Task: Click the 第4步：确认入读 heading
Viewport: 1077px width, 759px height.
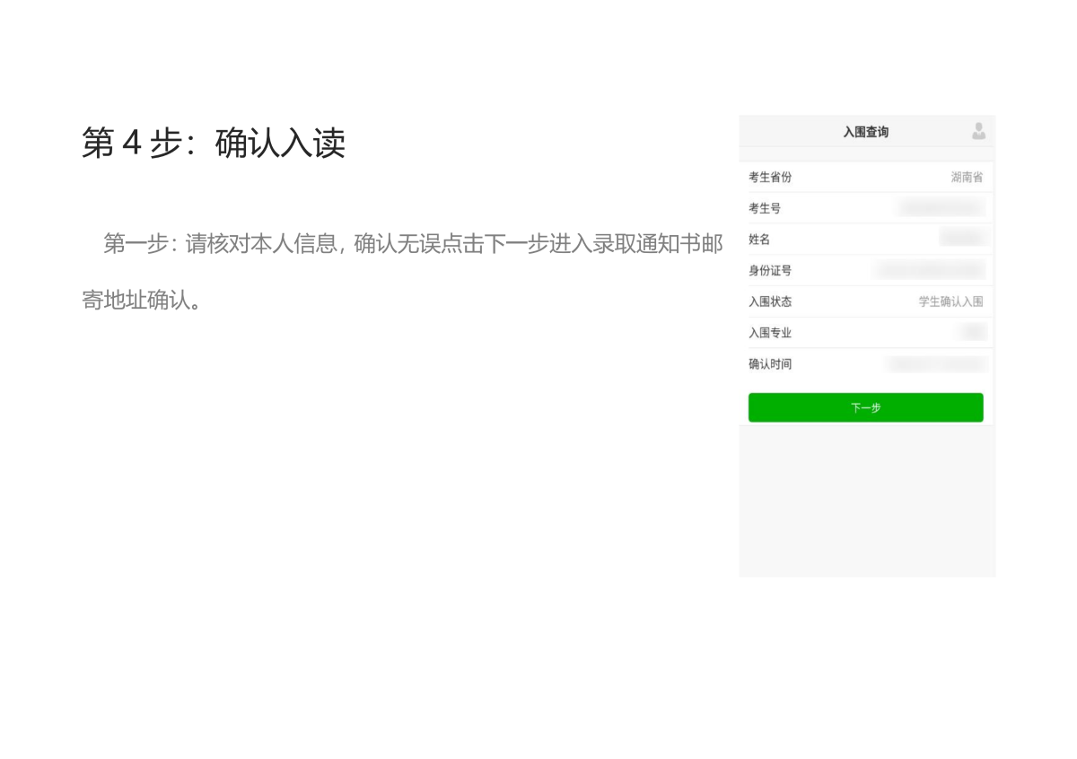Action: (x=214, y=144)
